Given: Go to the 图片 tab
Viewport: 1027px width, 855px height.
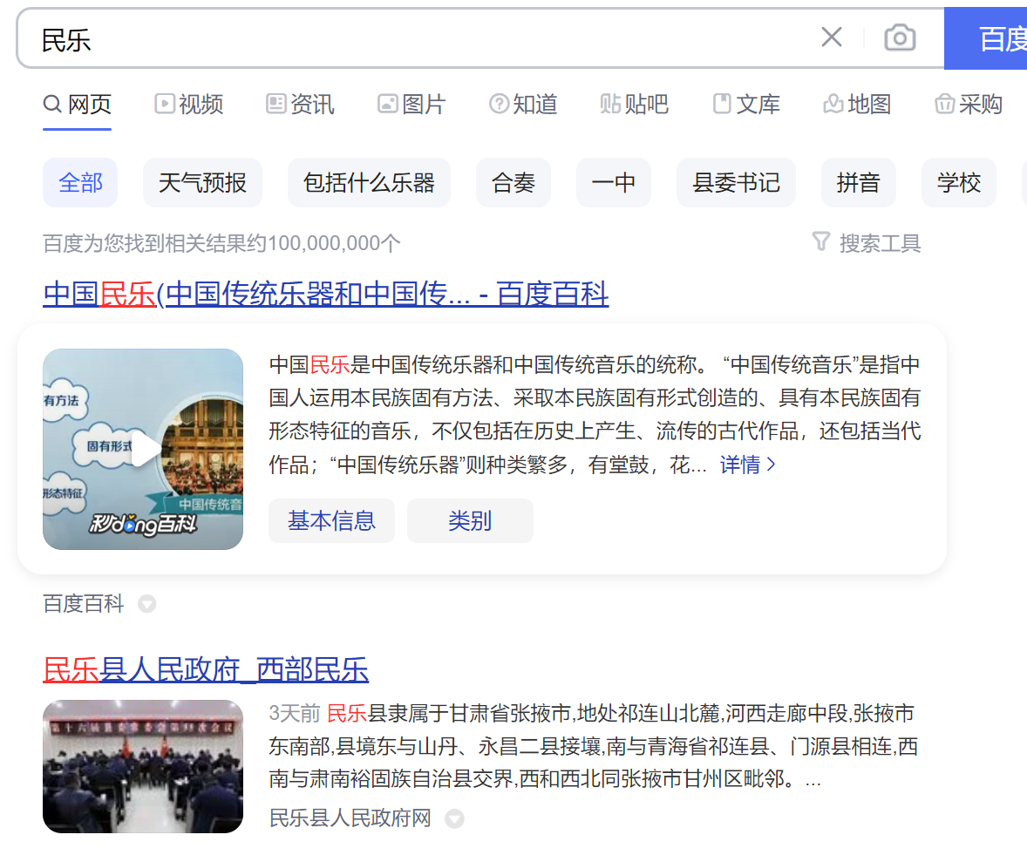Looking at the screenshot, I should 411,104.
